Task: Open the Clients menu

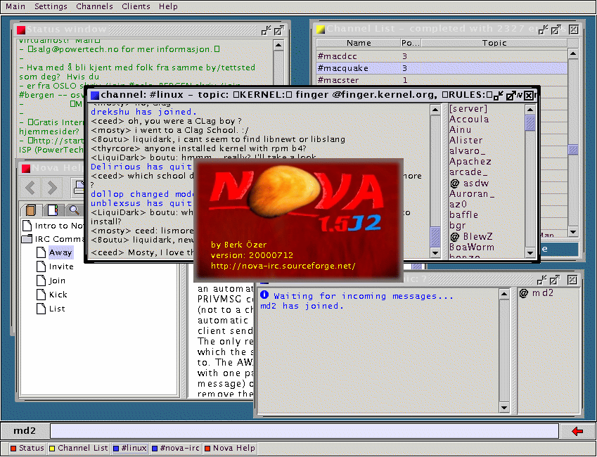Action: coord(136,6)
